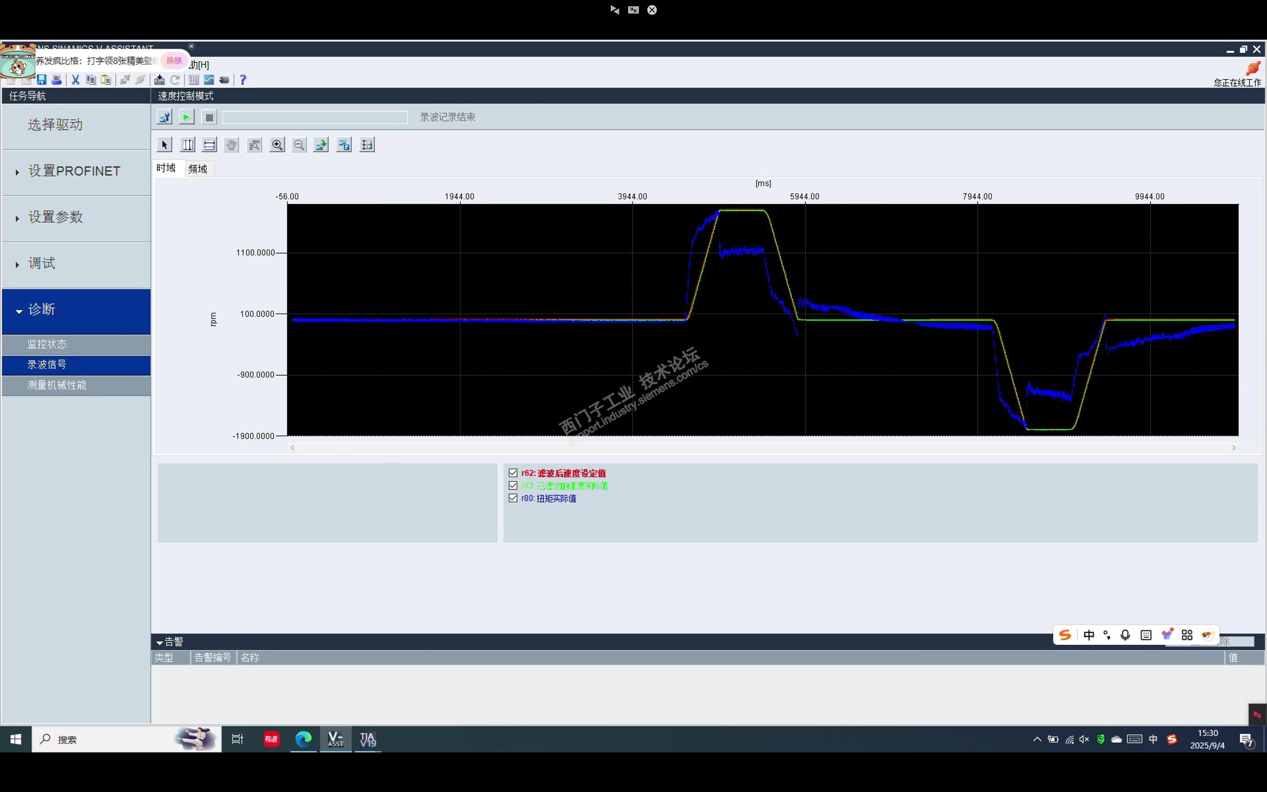Activate vertical cursor lines tool

[187, 145]
